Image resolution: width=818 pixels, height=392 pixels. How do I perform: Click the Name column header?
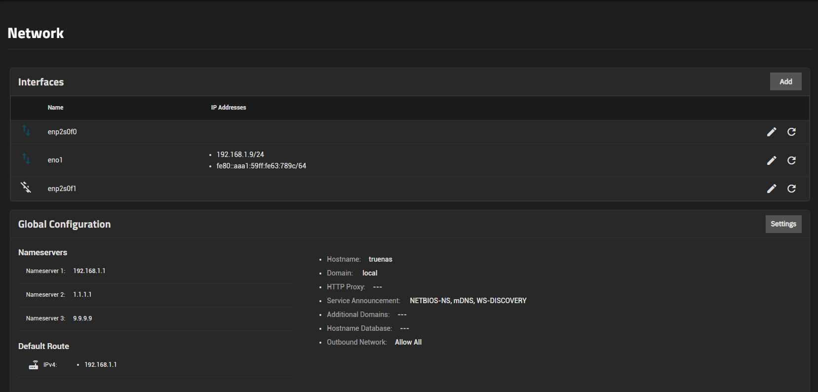coord(55,108)
